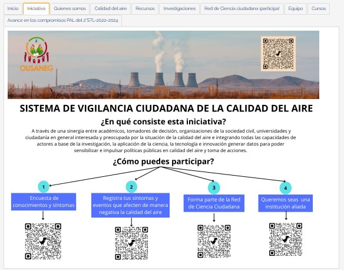Click heading Sistema de Vigilancia Ciudadana
Screen dimensions: 344x270
coord(166,108)
